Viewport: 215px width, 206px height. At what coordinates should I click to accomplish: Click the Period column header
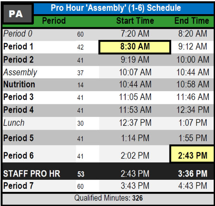[x=54, y=21]
